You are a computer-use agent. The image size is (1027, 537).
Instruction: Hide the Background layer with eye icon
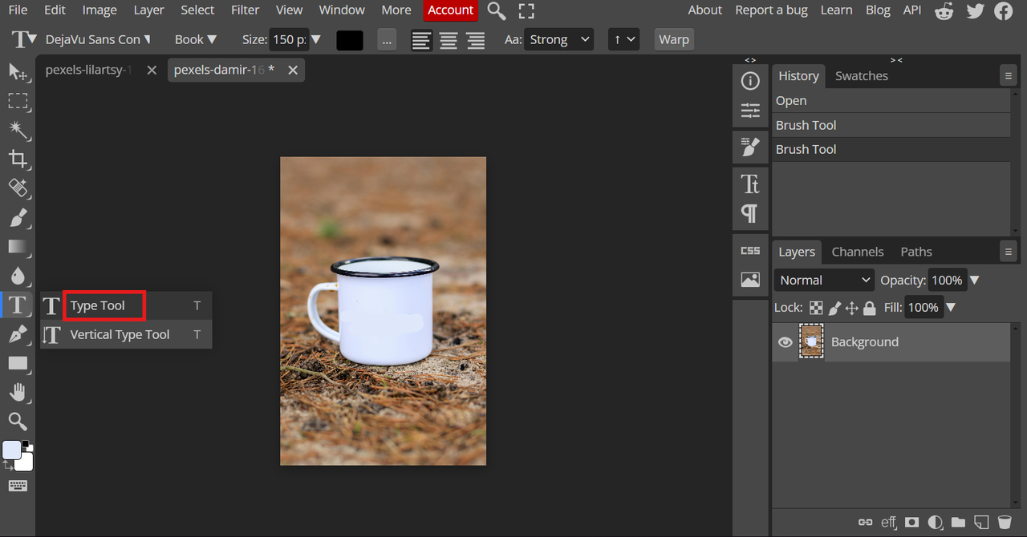785,342
